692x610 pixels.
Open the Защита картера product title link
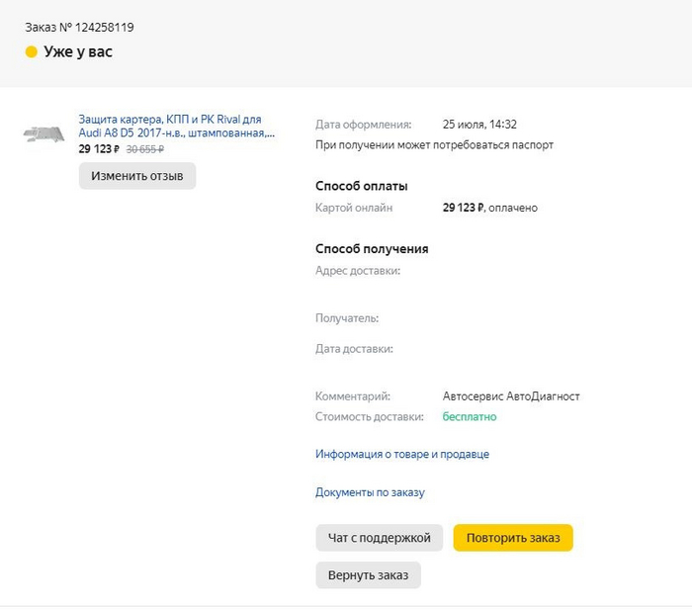[176, 126]
